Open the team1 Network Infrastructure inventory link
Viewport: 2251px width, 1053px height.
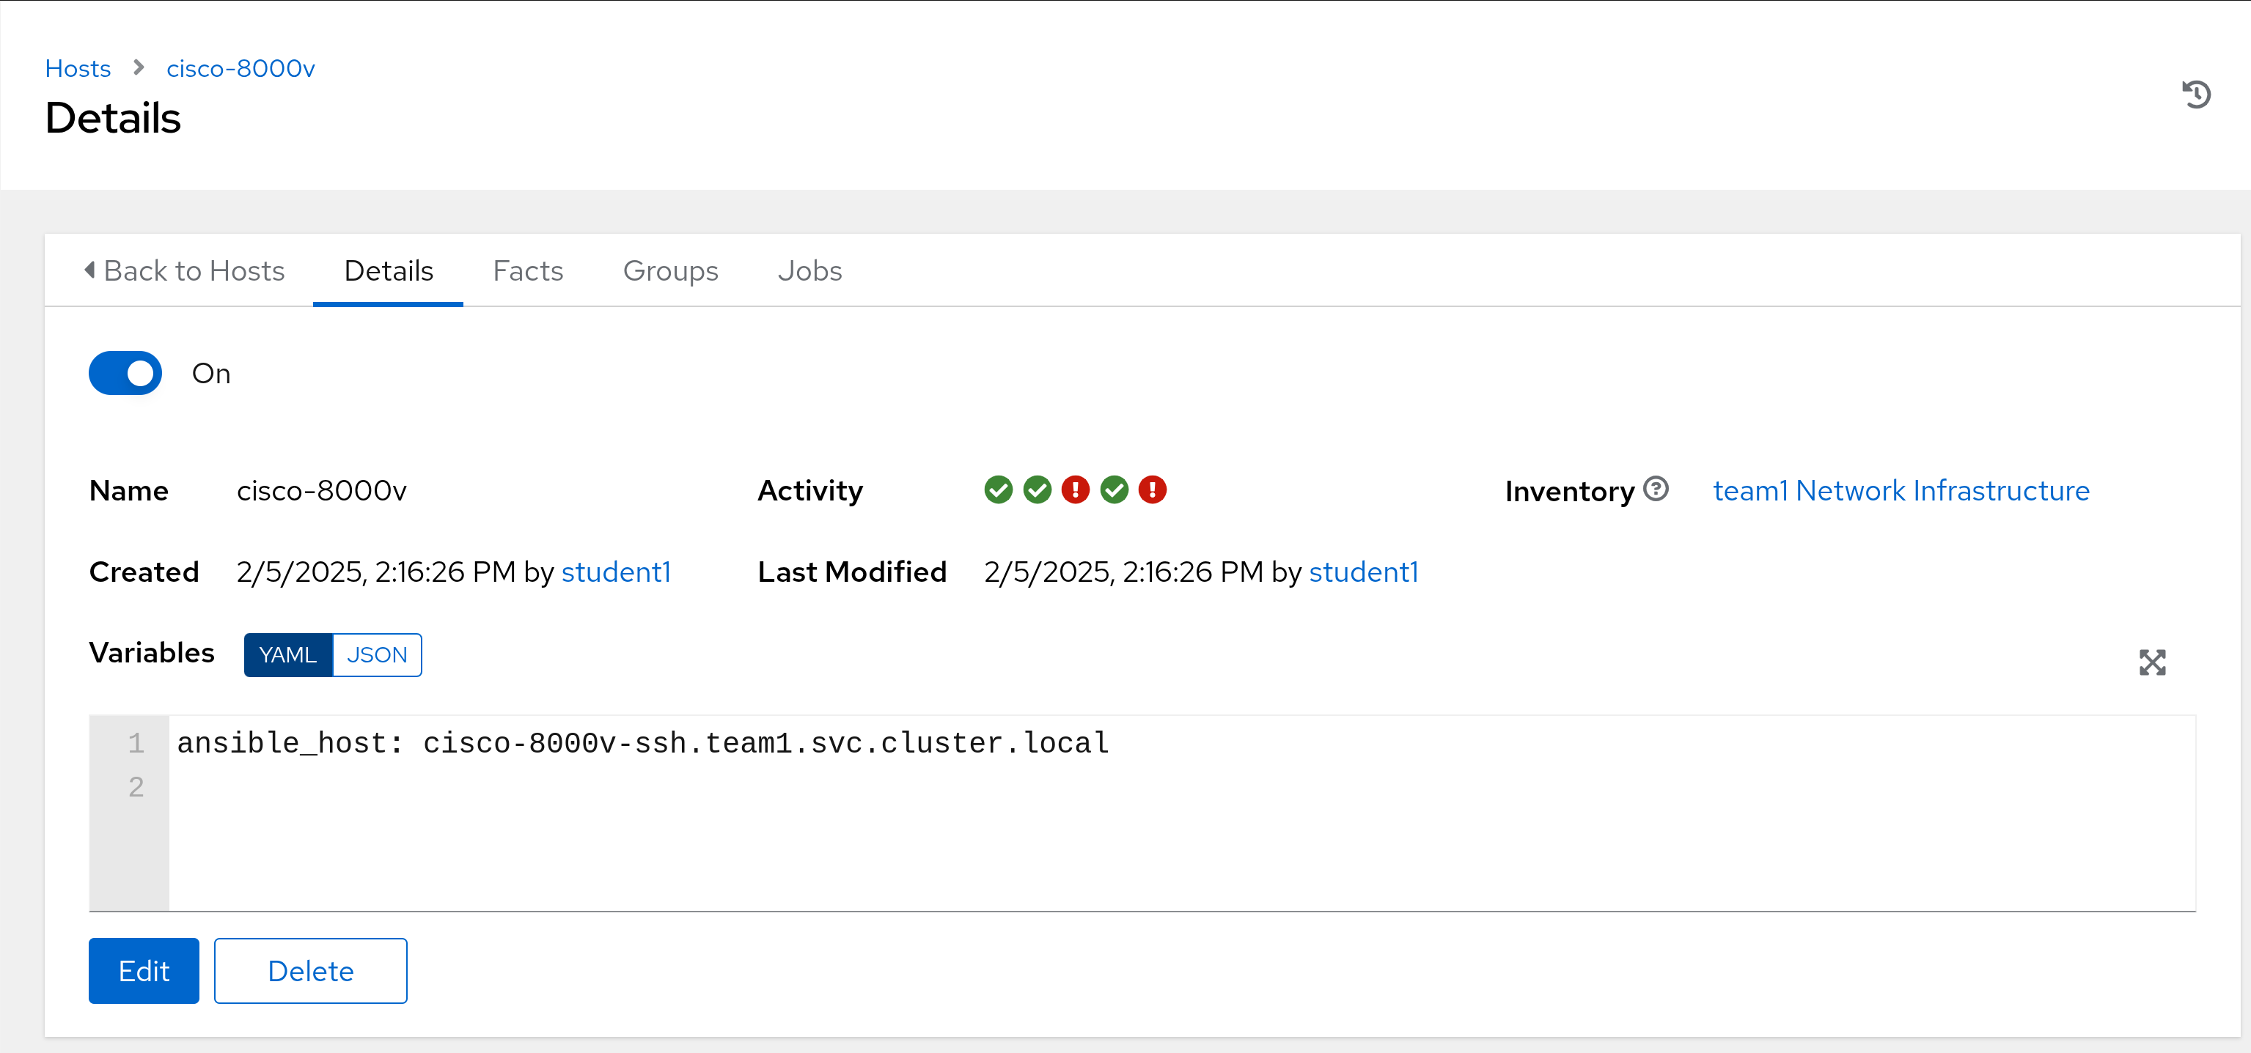coord(1901,491)
